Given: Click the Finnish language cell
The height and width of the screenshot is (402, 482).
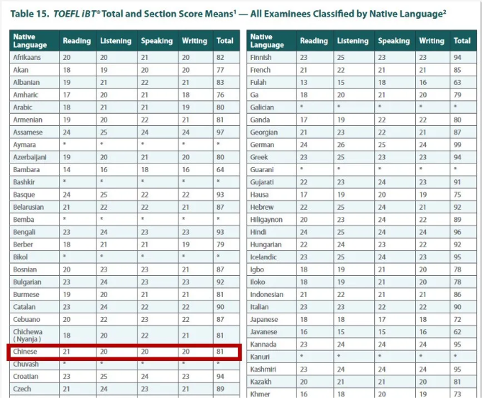Looking at the screenshot, I should 272,58.
